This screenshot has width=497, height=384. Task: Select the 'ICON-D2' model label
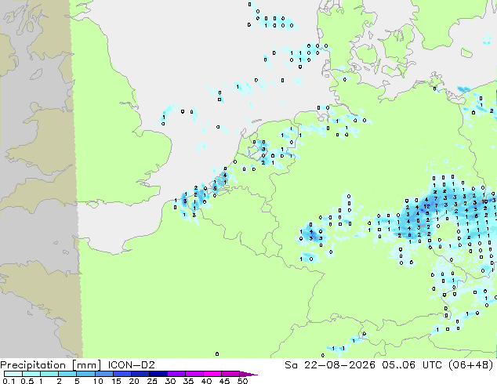pyautogui.click(x=131, y=365)
